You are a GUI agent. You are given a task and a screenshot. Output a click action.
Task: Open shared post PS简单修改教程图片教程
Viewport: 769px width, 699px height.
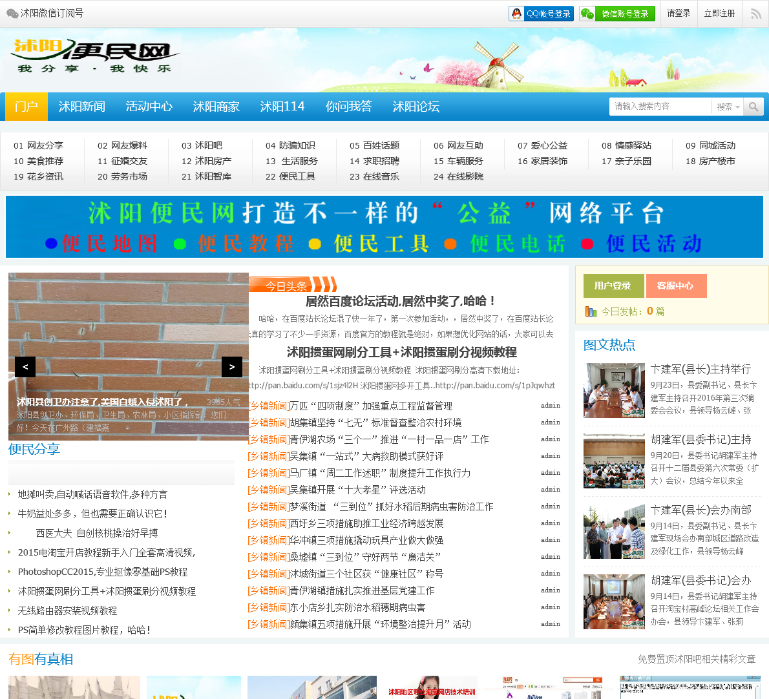84,630
